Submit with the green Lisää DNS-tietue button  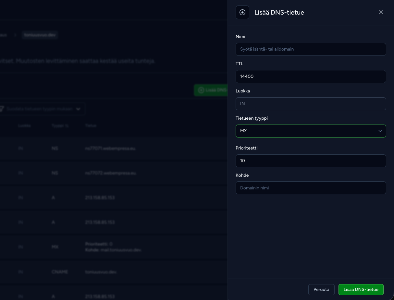click(361, 290)
